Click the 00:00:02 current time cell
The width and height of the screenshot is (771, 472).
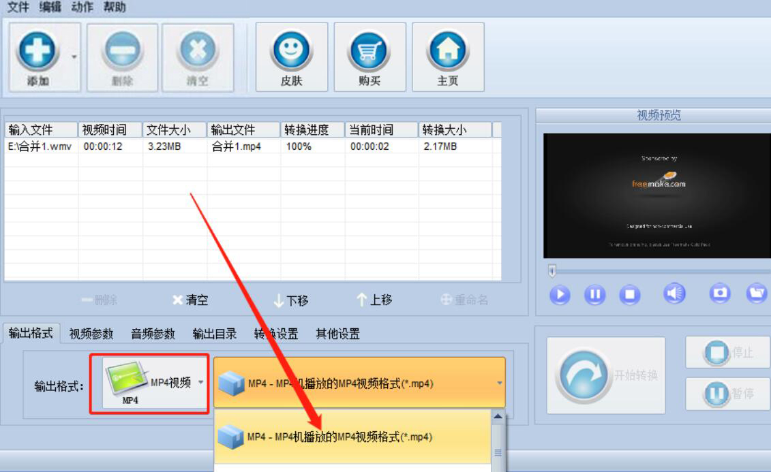tap(369, 146)
